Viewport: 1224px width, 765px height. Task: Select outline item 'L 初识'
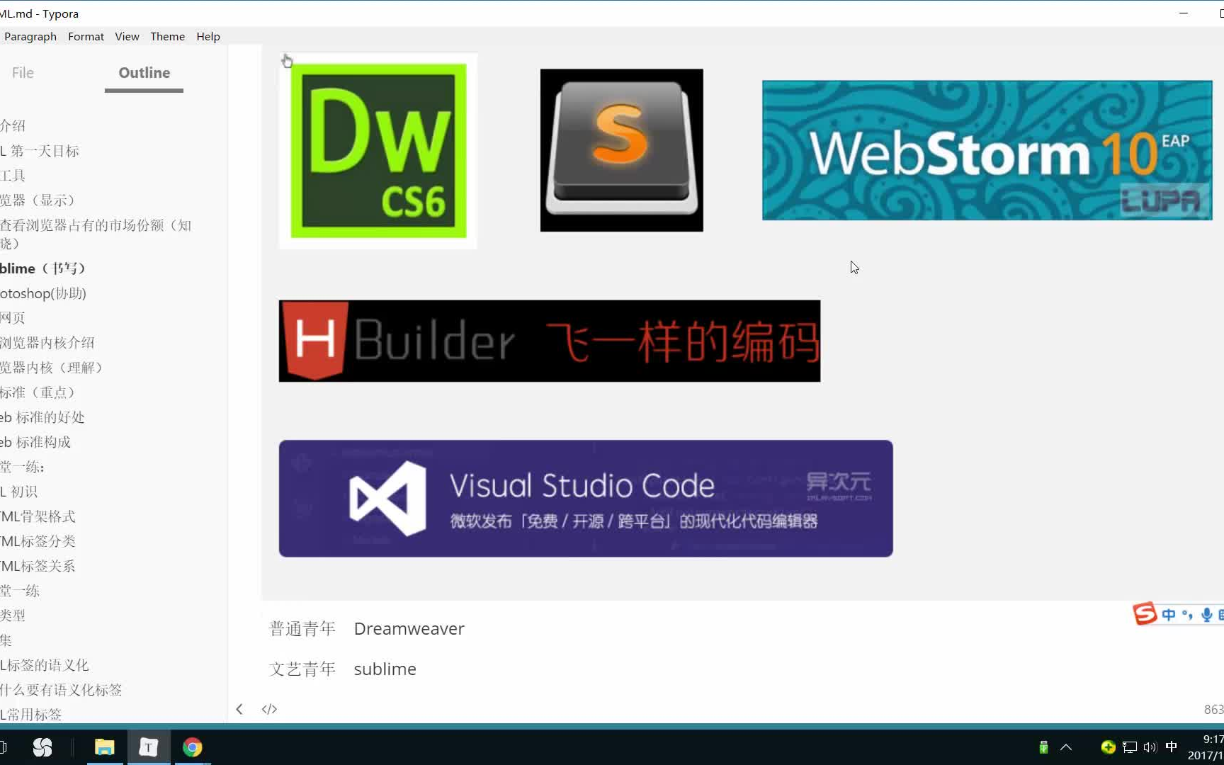click(x=19, y=492)
